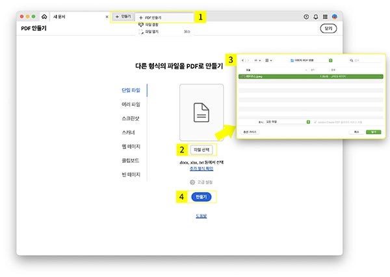
Task: Select the highlighted jpeg file row
Action: pos(311,77)
